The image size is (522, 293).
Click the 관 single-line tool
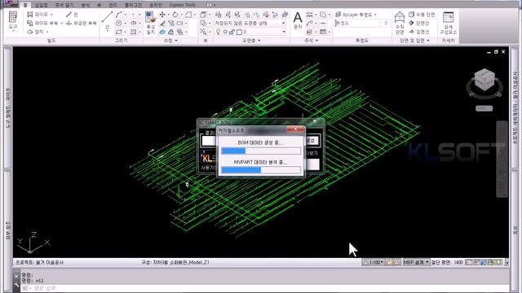(72, 15)
